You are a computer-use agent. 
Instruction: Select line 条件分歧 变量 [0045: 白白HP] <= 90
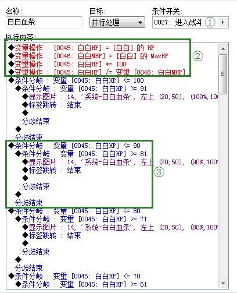(x=74, y=146)
